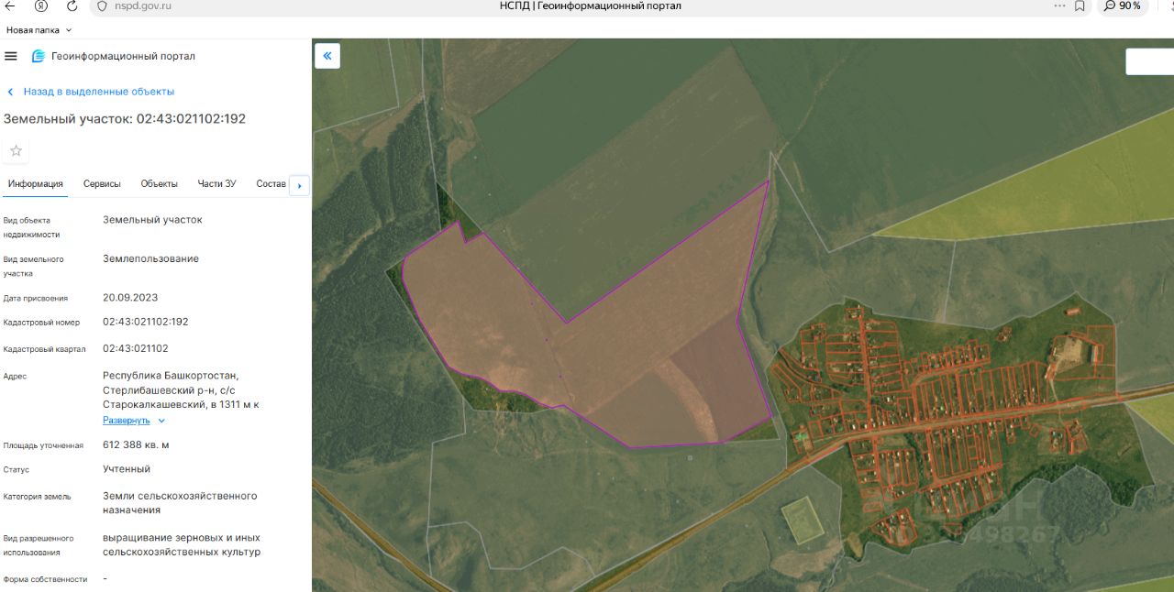
Task: Collapse the side panel with double chevron
Action: point(327,56)
